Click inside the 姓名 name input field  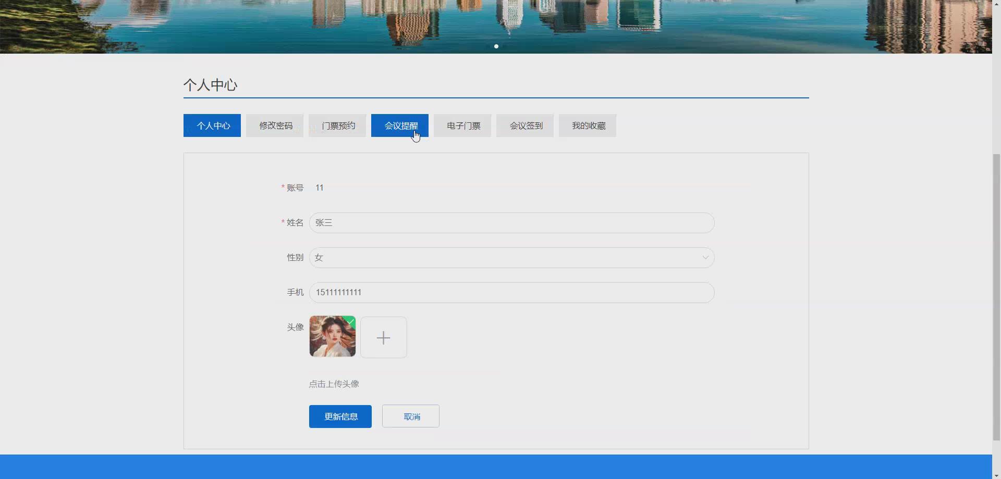click(511, 222)
